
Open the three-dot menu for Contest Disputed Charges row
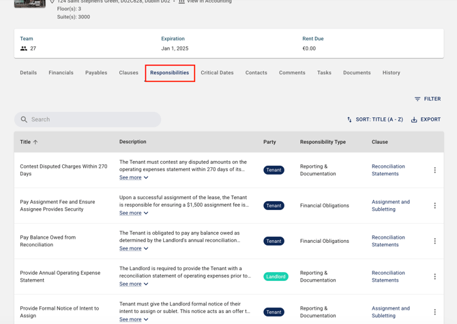tap(434, 170)
